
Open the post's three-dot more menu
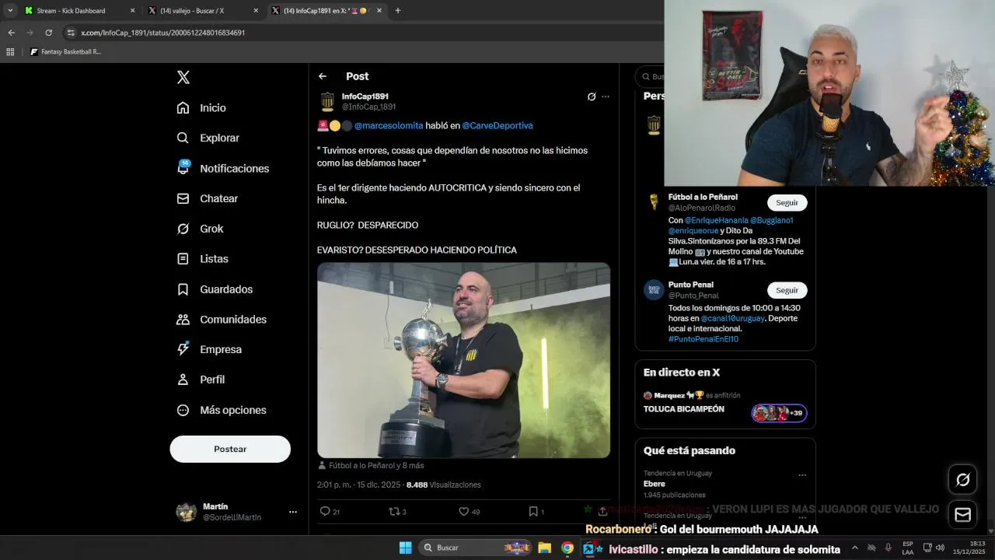(606, 96)
